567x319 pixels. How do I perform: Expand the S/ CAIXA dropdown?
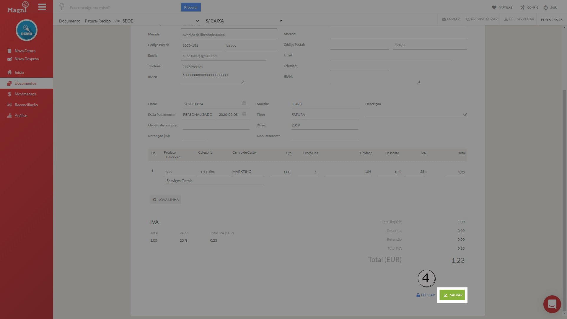(x=244, y=21)
